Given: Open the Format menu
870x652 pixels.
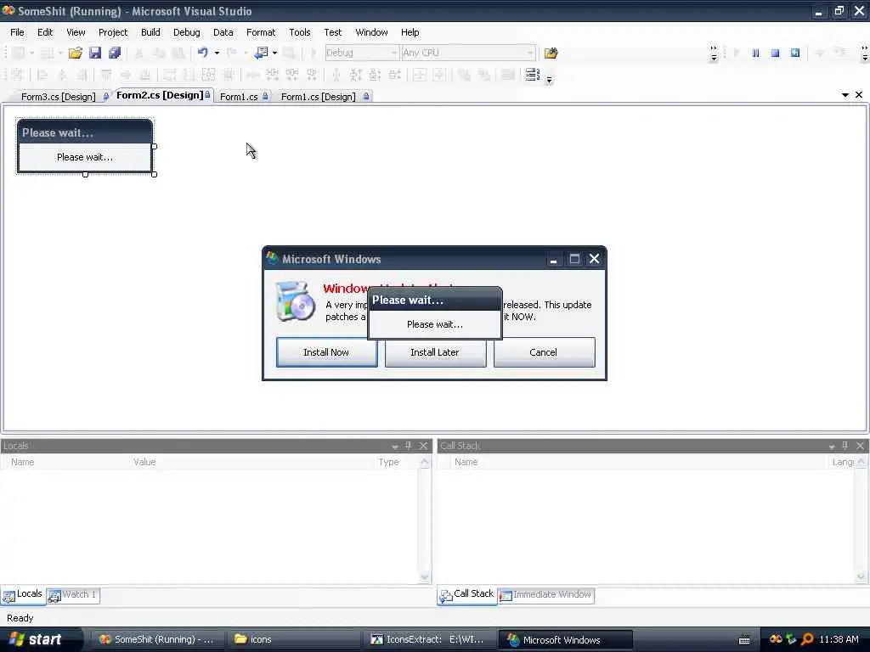Looking at the screenshot, I should 261,32.
